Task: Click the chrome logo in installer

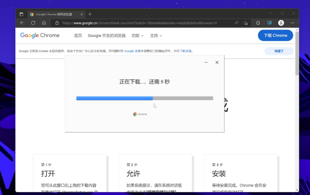Action: tap(140, 114)
